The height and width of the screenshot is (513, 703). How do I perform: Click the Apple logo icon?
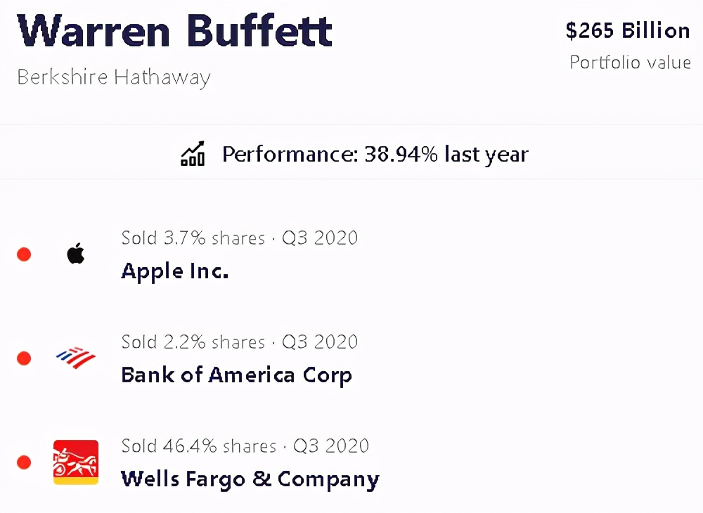click(x=76, y=254)
